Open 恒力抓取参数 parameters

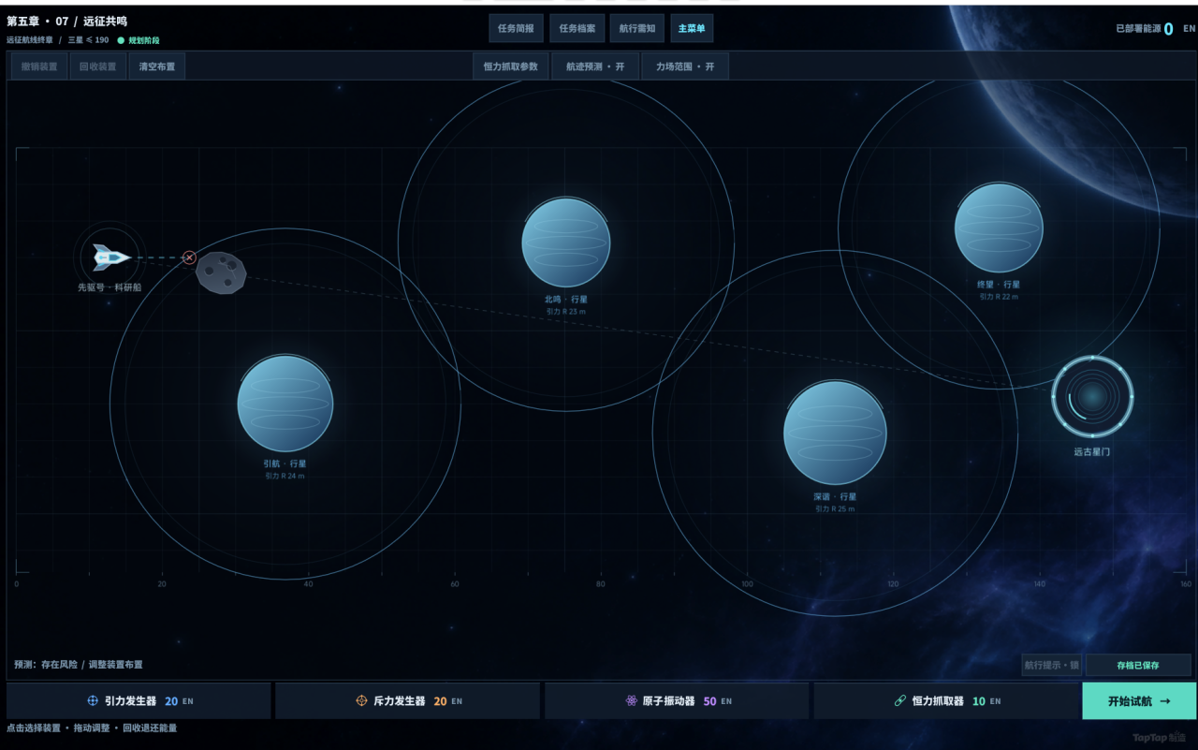[x=511, y=66]
